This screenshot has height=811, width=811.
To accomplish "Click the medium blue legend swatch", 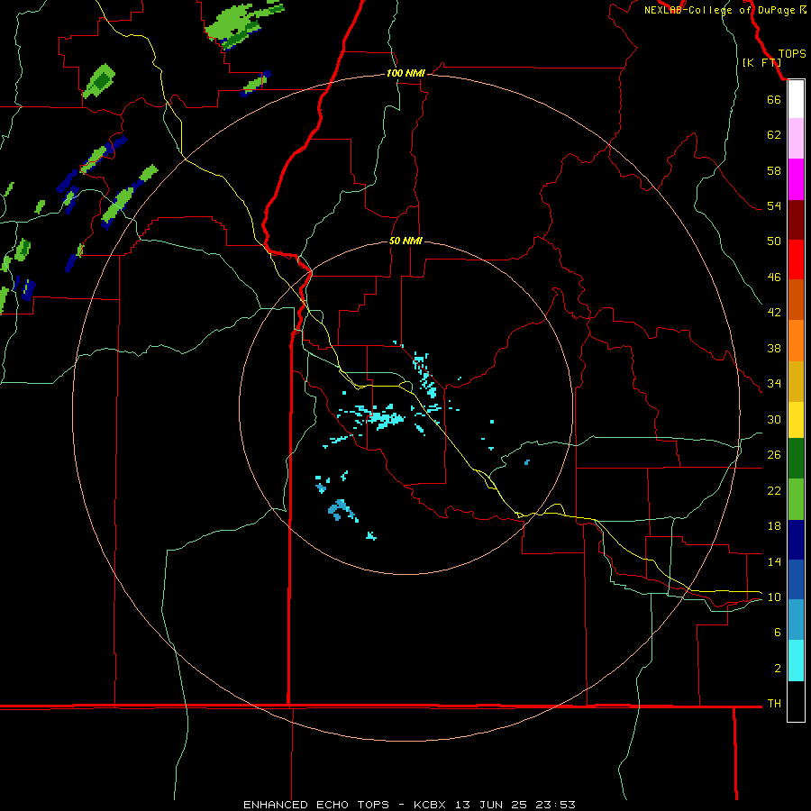I will (796, 579).
